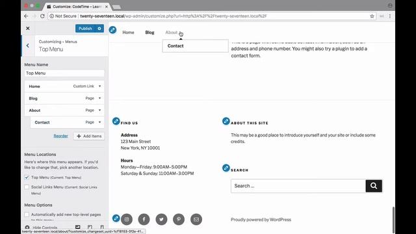416x234 pixels.
Task: Toggle Social Links Menu location checkbox
Action: (27, 187)
